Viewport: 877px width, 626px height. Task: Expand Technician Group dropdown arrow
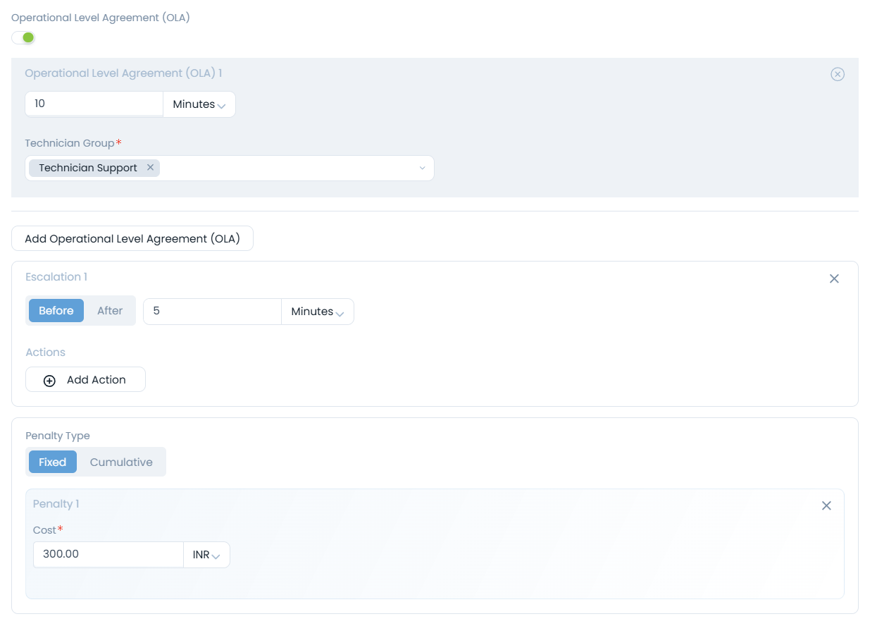422,168
